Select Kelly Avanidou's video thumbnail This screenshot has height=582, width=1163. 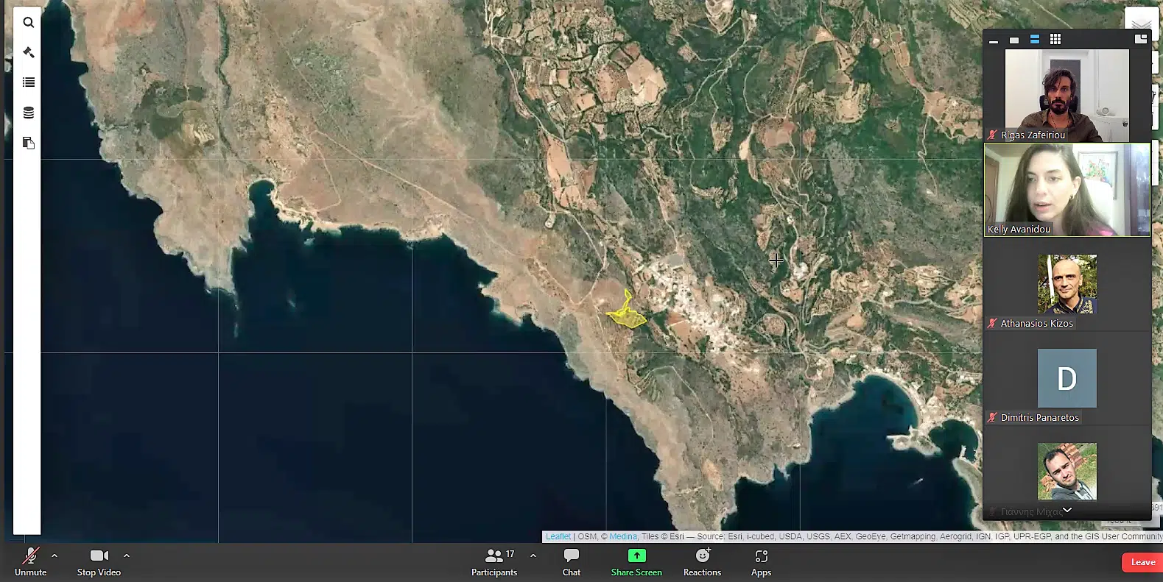click(x=1067, y=190)
